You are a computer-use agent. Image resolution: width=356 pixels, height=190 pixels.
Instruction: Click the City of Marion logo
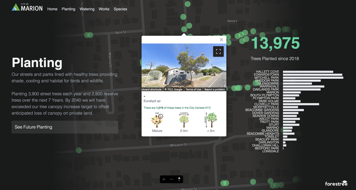[x=27, y=8]
